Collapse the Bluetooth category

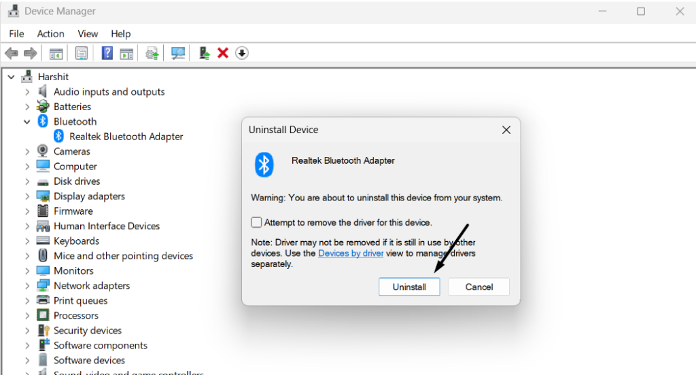[x=27, y=122]
